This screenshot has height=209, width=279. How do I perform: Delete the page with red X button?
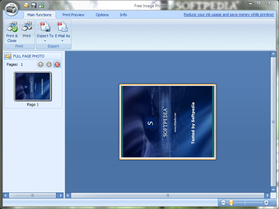click(57, 64)
